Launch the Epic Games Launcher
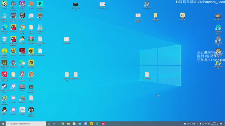Viewport: 225px width, 126px height. click(x=22, y=16)
